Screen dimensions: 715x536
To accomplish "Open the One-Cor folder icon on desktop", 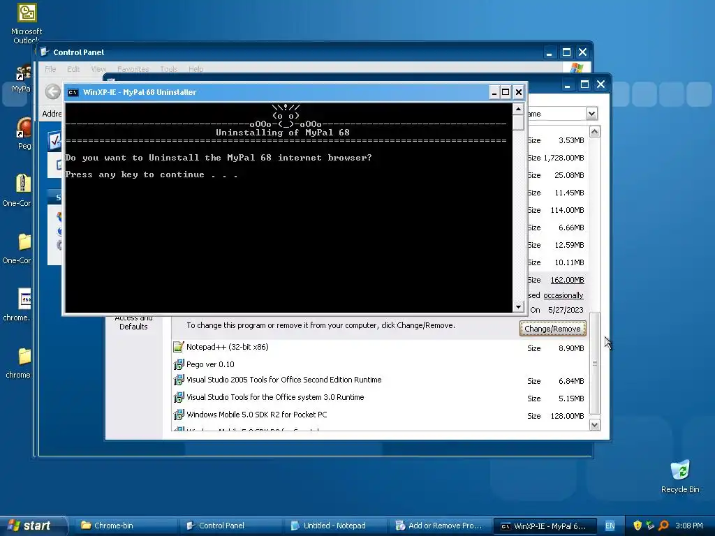I will click(x=24, y=241).
